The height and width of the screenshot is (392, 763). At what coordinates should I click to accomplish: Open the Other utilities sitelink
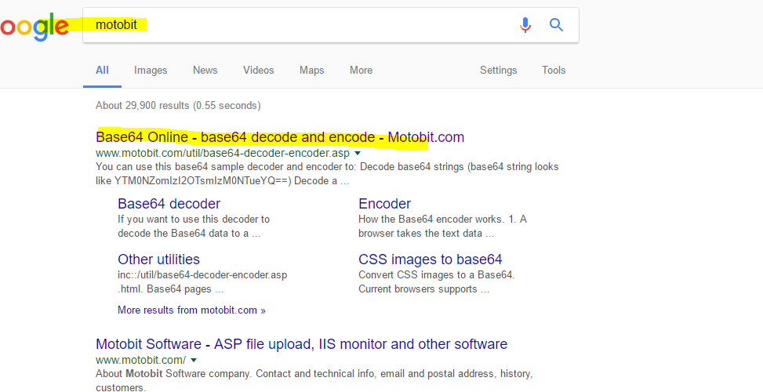158,259
